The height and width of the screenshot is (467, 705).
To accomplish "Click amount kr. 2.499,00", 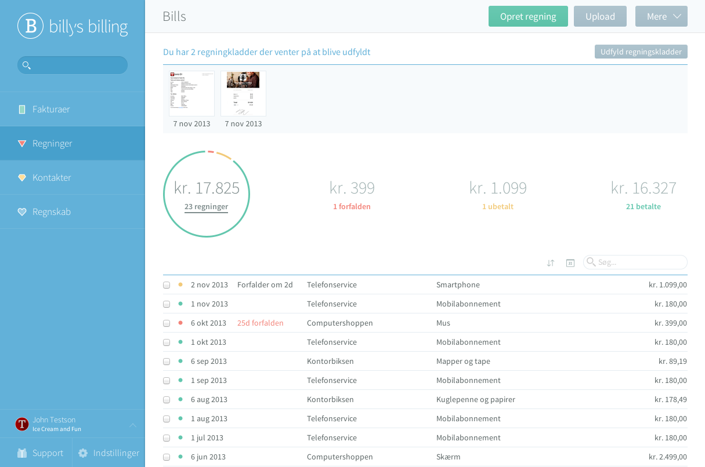I will coord(668,457).
